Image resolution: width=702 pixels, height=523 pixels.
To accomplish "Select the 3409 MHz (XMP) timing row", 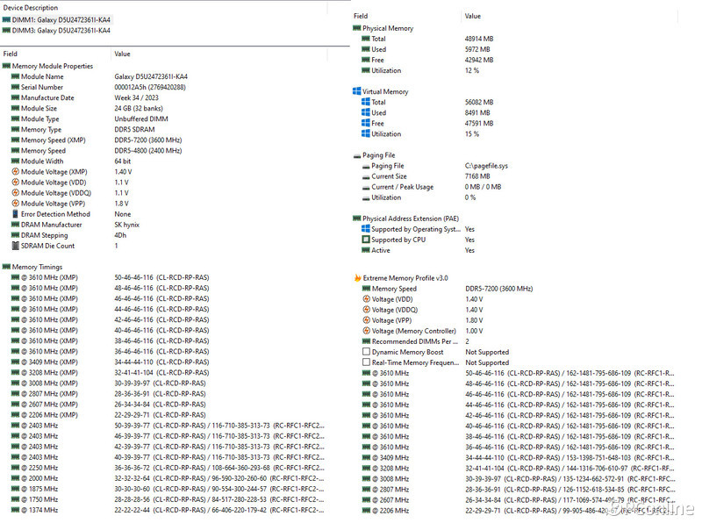I will (x=111, y=362).
